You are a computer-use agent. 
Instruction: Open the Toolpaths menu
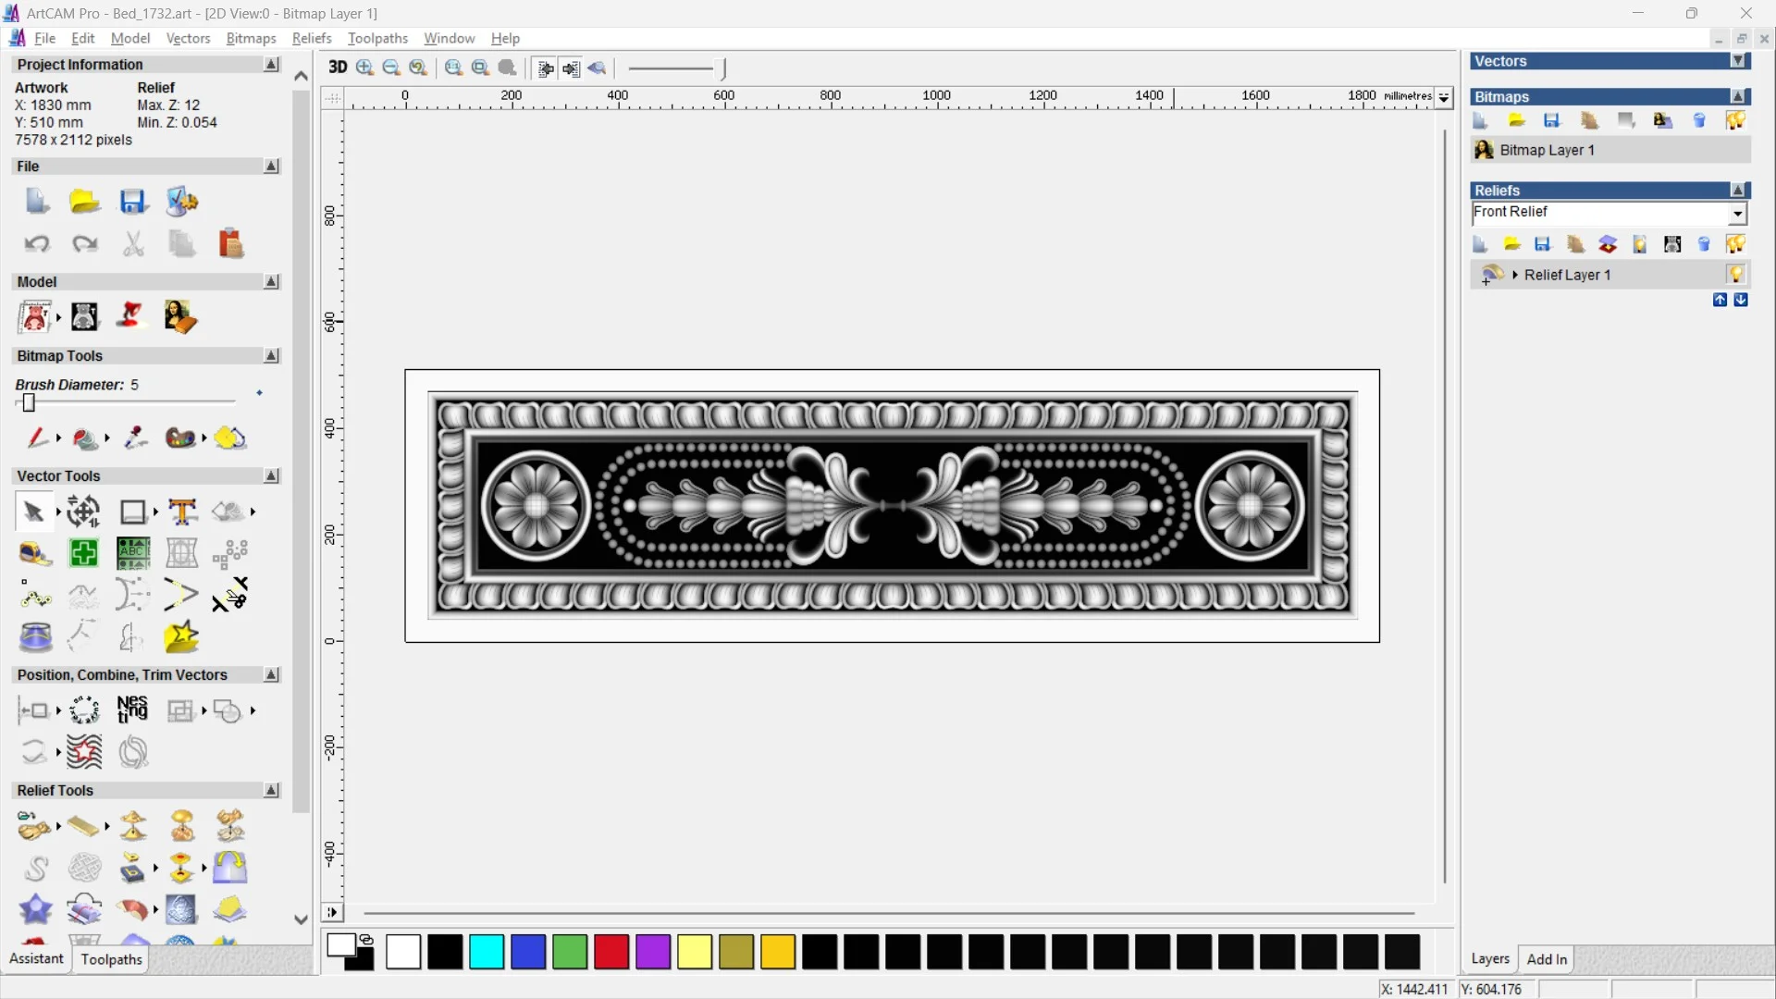point(377,38)
